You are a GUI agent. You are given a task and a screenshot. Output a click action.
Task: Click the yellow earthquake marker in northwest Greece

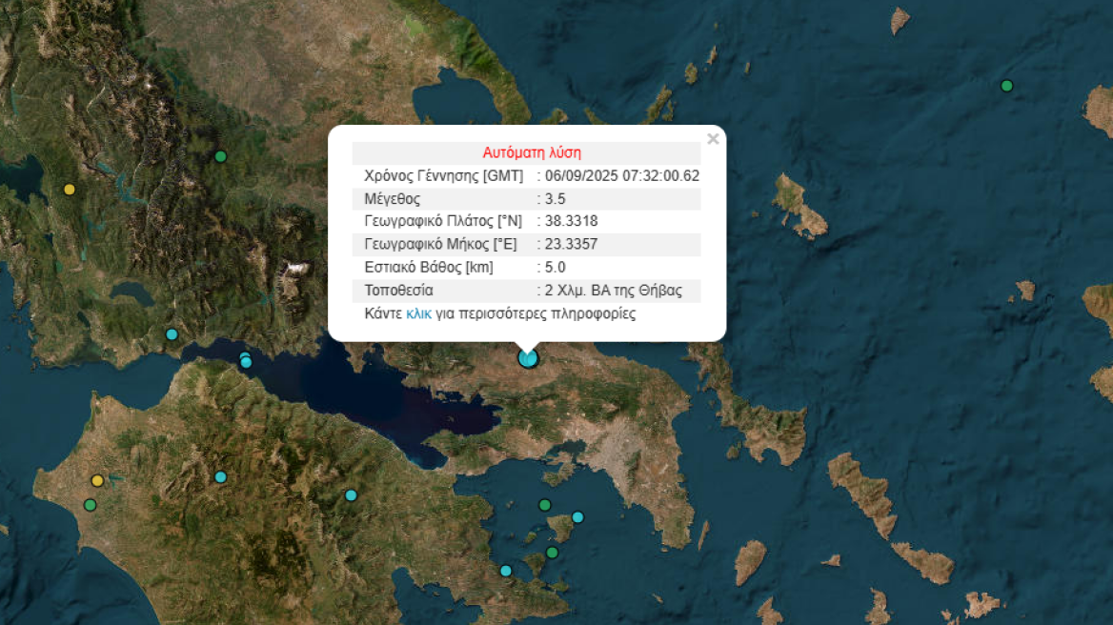pos(68,190)
